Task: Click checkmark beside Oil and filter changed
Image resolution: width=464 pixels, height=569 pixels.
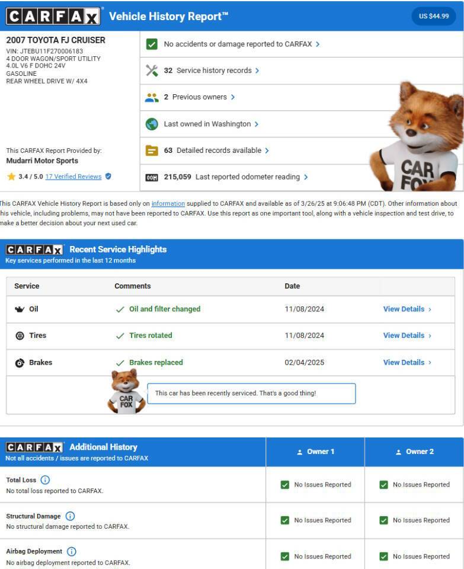Action: [x=120, y=309]
